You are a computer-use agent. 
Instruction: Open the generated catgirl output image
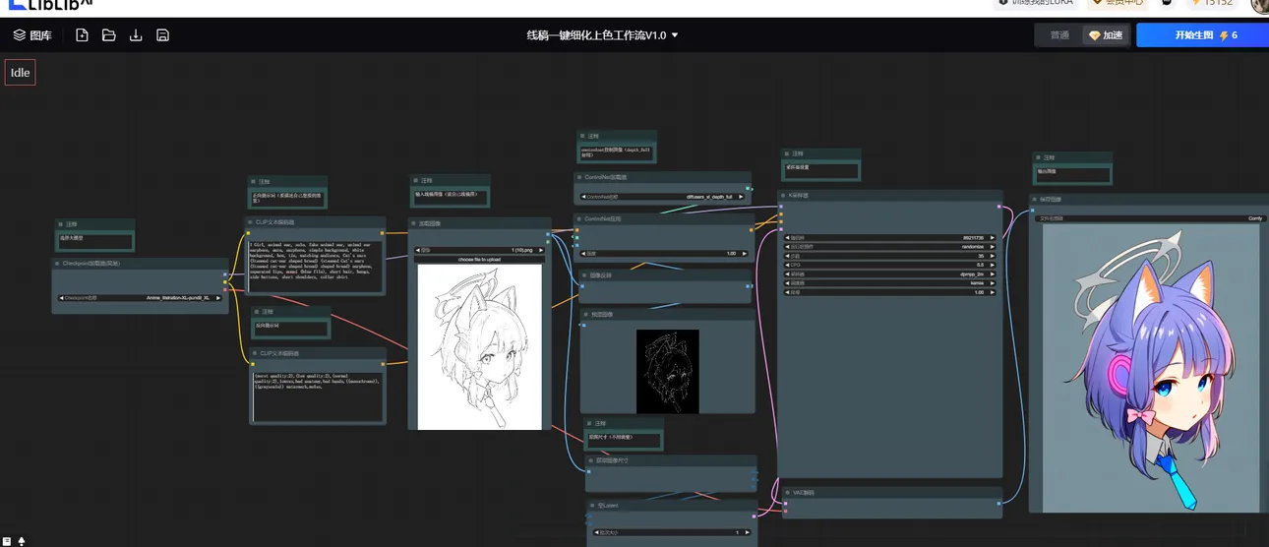click(1150, 368)
